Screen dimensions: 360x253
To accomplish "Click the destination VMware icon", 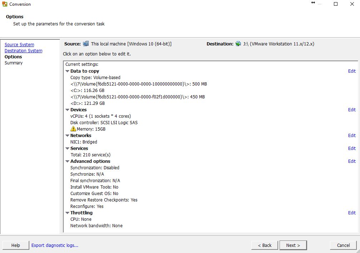I will (238, 44).
